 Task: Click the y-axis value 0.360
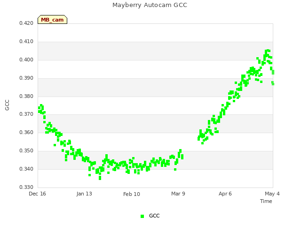[x=26, y=132]
